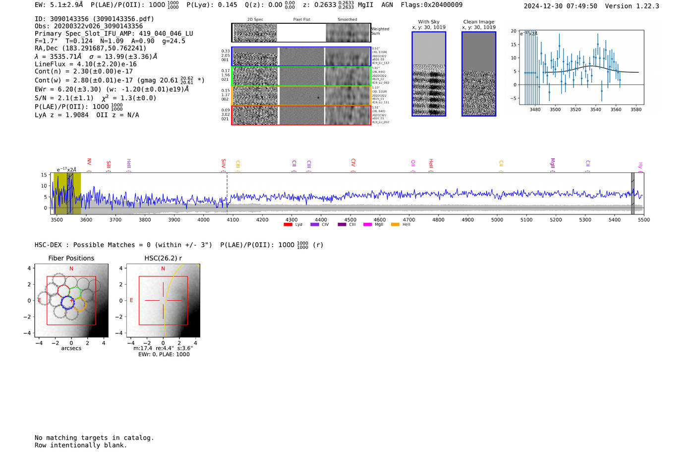Click the Flags:0x20400009 header text
This screenshot has height=472, width=694.
tap(432, 5)
